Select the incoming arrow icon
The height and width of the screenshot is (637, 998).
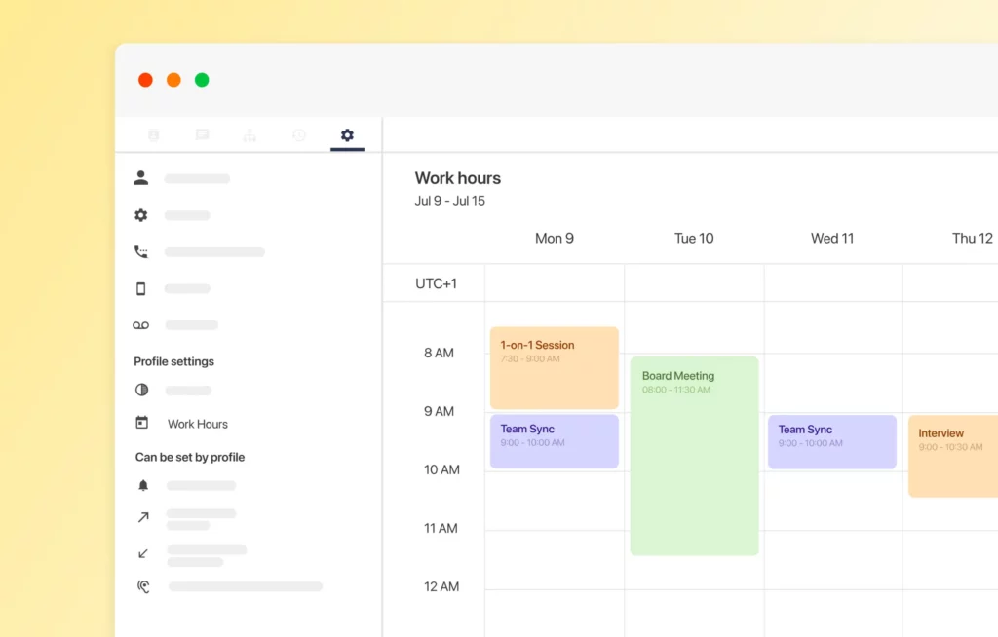coord(143,553)
